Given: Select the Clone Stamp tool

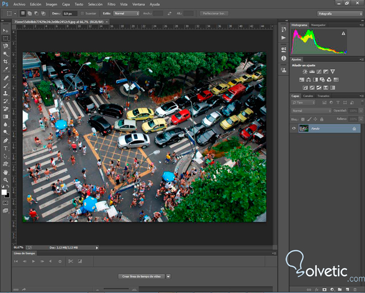Looking at the screenshot, I should pyautogui.click(x=6, y=93).
